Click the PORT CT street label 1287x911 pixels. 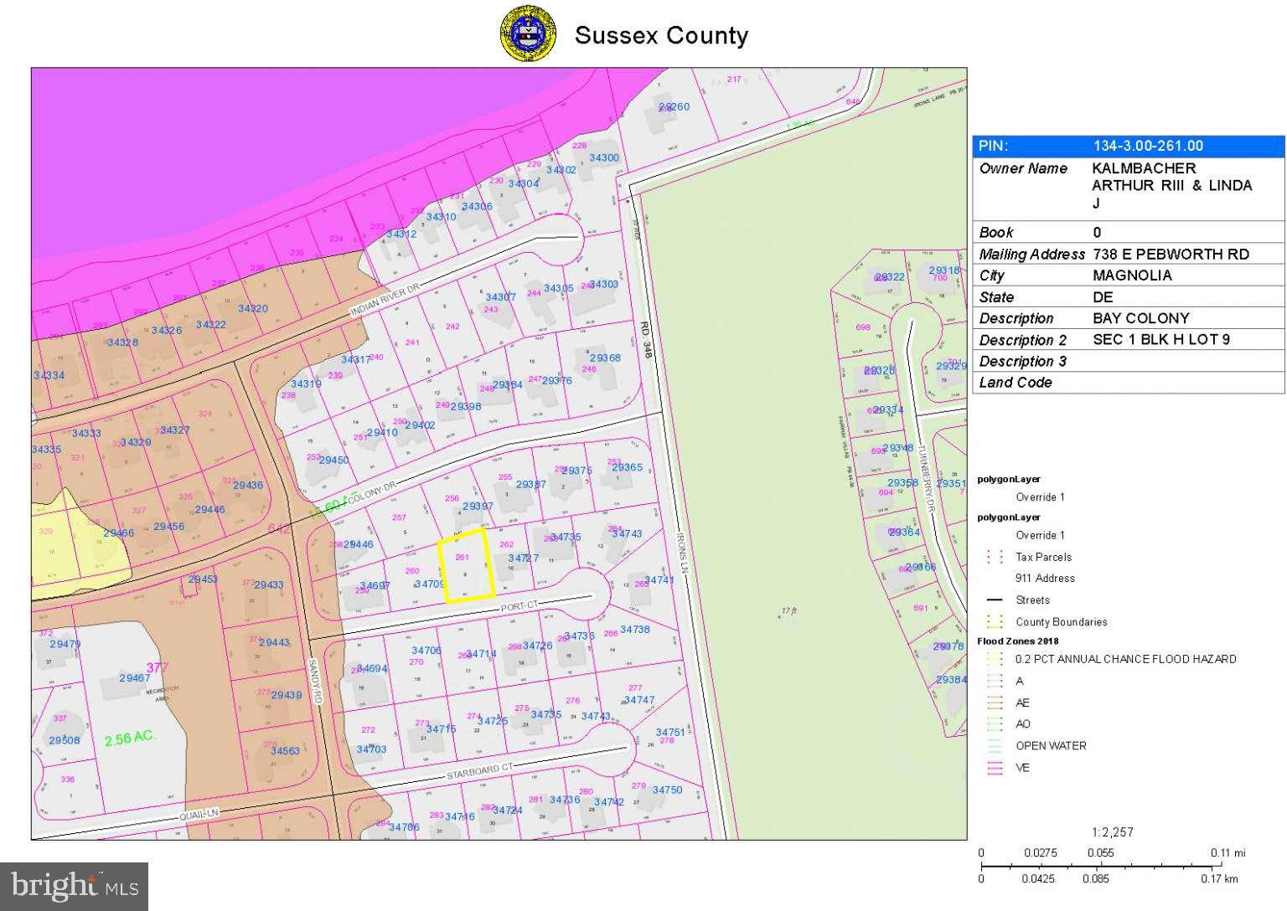[519, 609]
